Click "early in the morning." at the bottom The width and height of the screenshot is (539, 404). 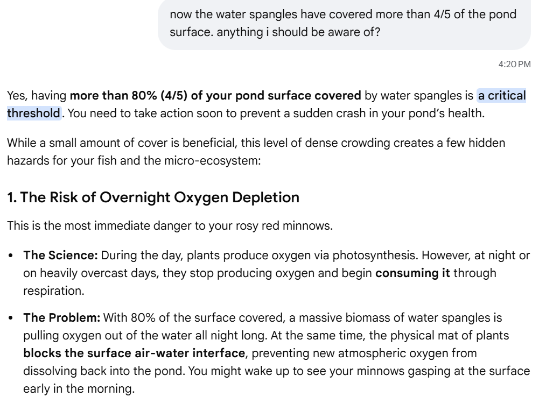[79, 389]
